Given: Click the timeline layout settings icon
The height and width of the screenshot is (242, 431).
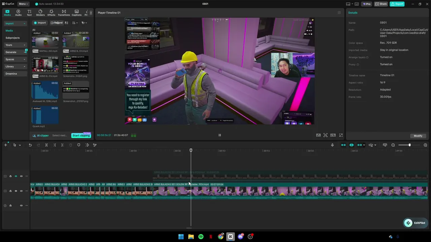Looking at the screenshot, I should (385, 145).
